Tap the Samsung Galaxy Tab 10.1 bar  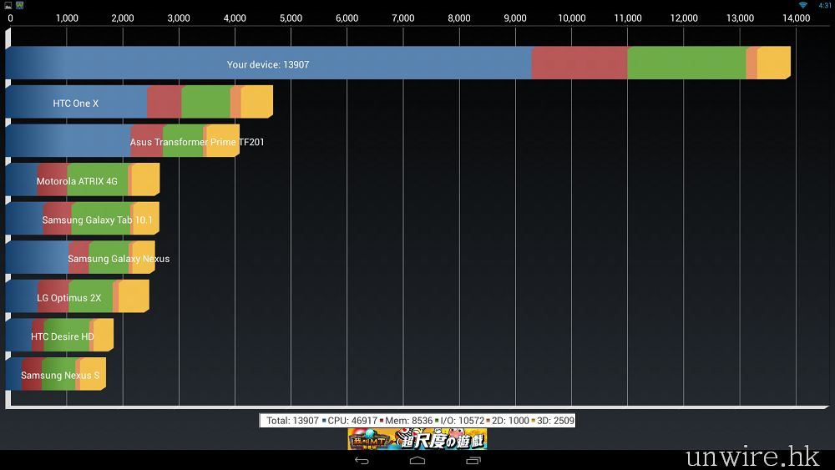pyautogui.click(x=82, y=219)
